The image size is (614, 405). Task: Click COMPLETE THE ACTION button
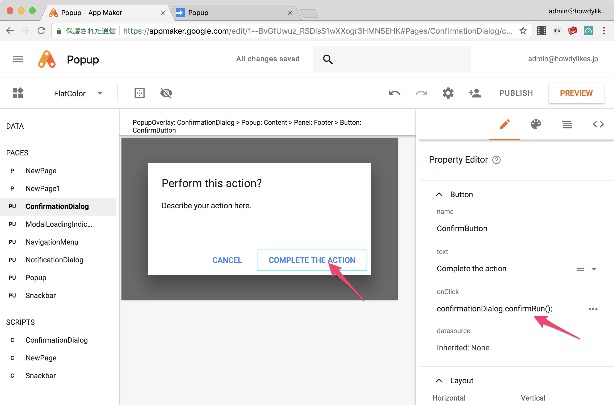click(x=312, y=260)
